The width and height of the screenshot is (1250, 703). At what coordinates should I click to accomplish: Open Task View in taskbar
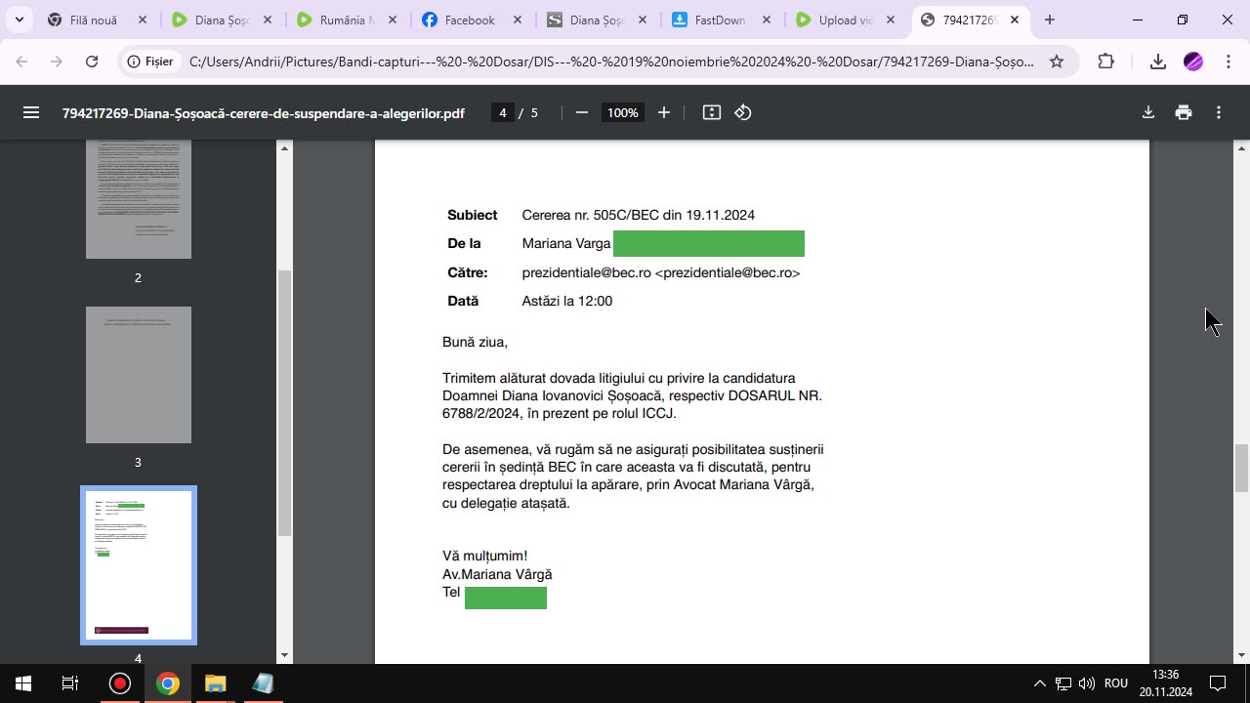click(x=70, y=683)
